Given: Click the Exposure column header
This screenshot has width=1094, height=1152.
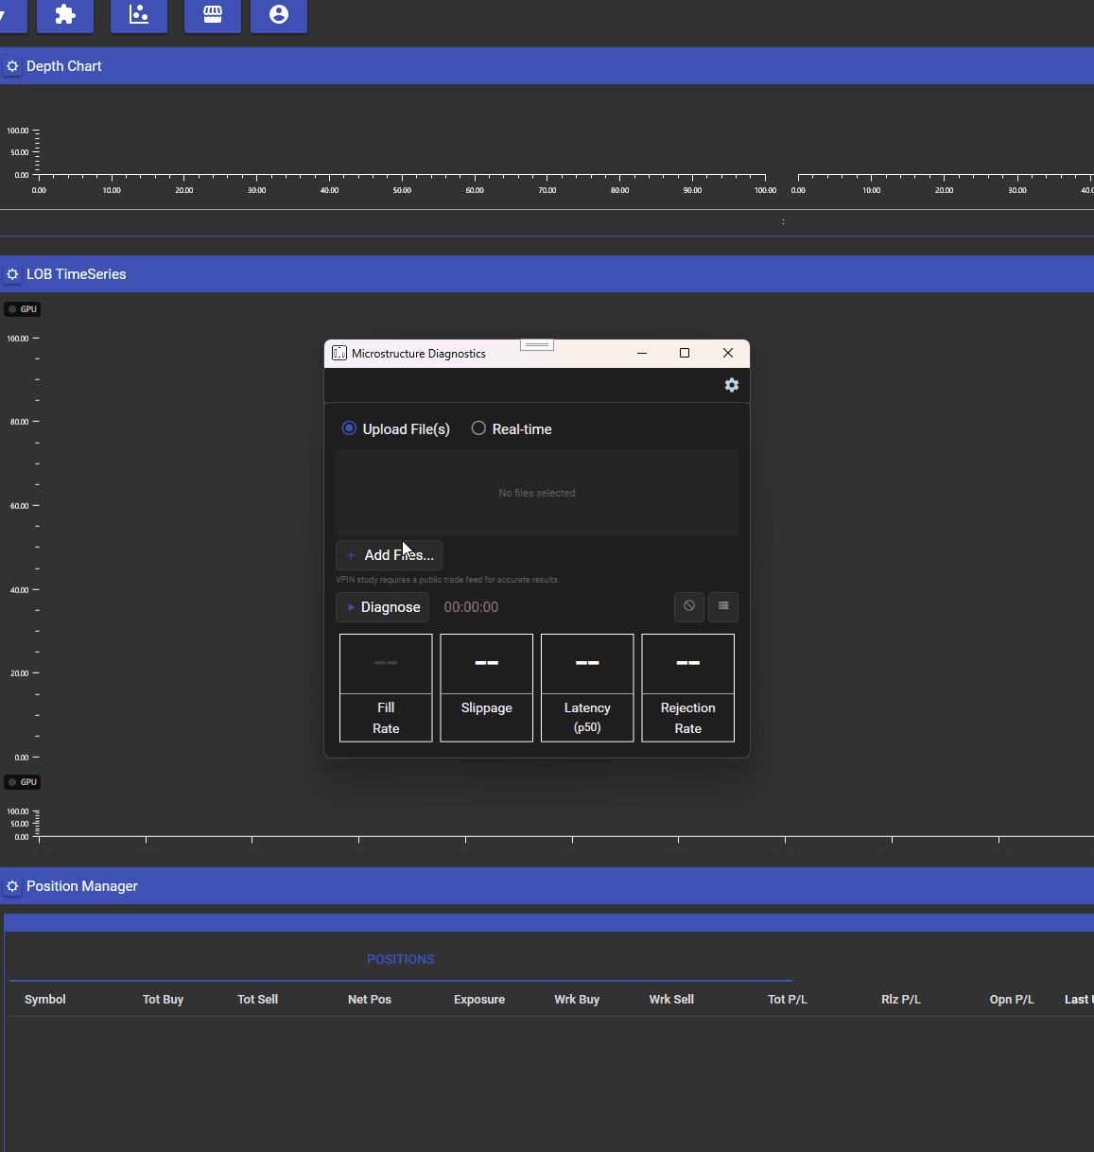Looking at the screenshot, I should [x=479, y=1000].
